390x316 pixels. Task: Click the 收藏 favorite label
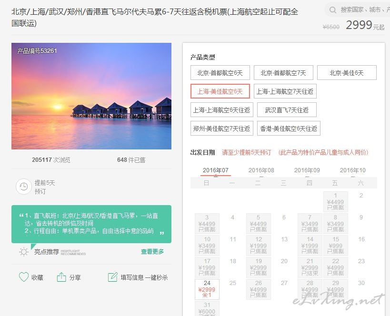click(37, 277)
